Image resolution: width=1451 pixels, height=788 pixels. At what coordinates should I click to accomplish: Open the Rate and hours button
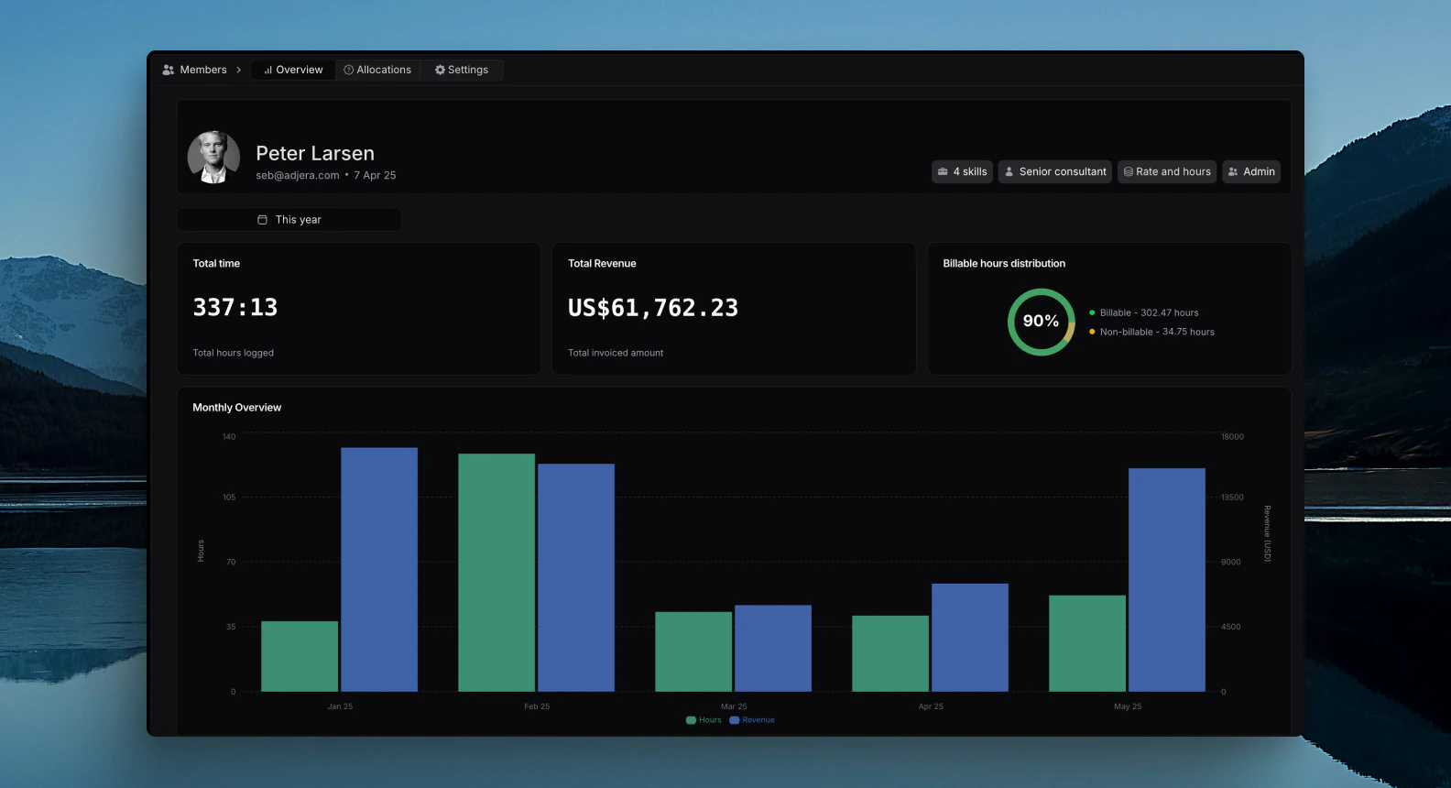pos(1167,171)
